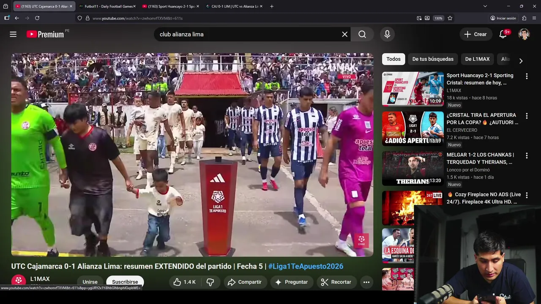Open the Preguntar AI assistant button

(292, 282)
